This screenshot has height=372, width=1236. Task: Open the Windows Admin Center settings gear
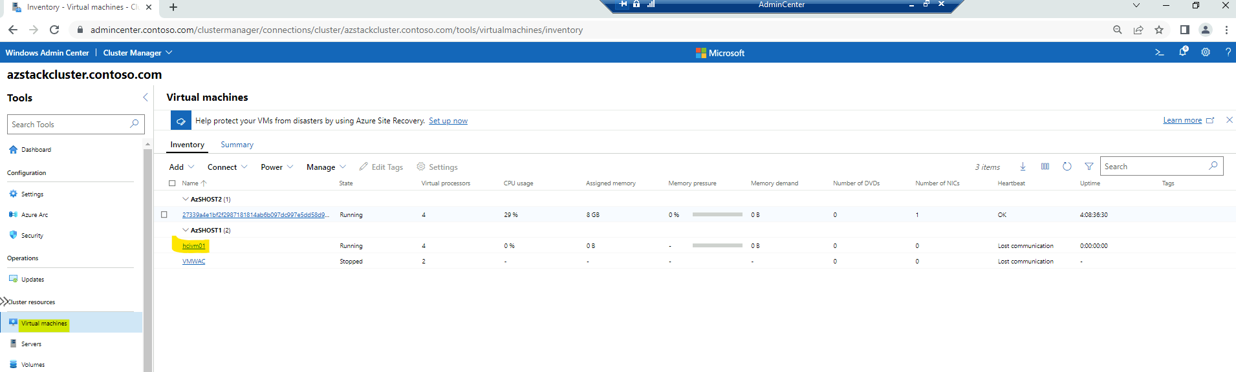1206,52
